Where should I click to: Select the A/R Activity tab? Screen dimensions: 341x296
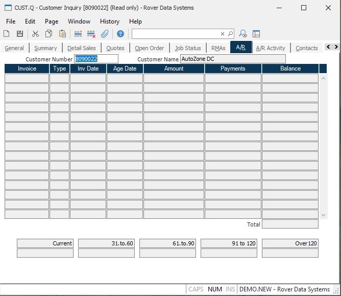coord(270,48)
